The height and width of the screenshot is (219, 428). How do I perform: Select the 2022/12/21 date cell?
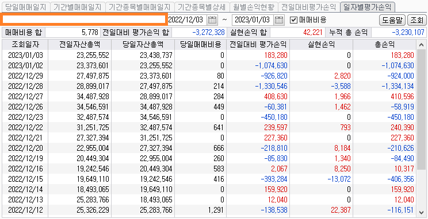[x=25, y=138]
